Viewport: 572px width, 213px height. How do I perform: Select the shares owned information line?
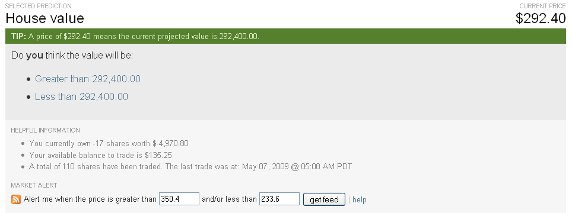click(109, 143)
